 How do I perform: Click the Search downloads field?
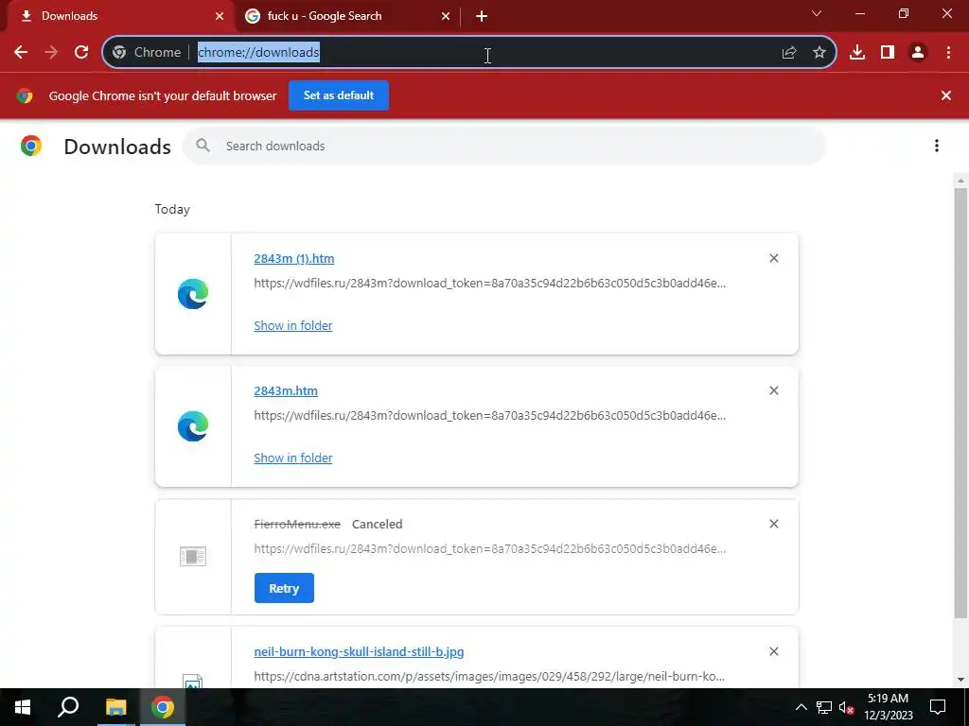(x=503, y=146)
